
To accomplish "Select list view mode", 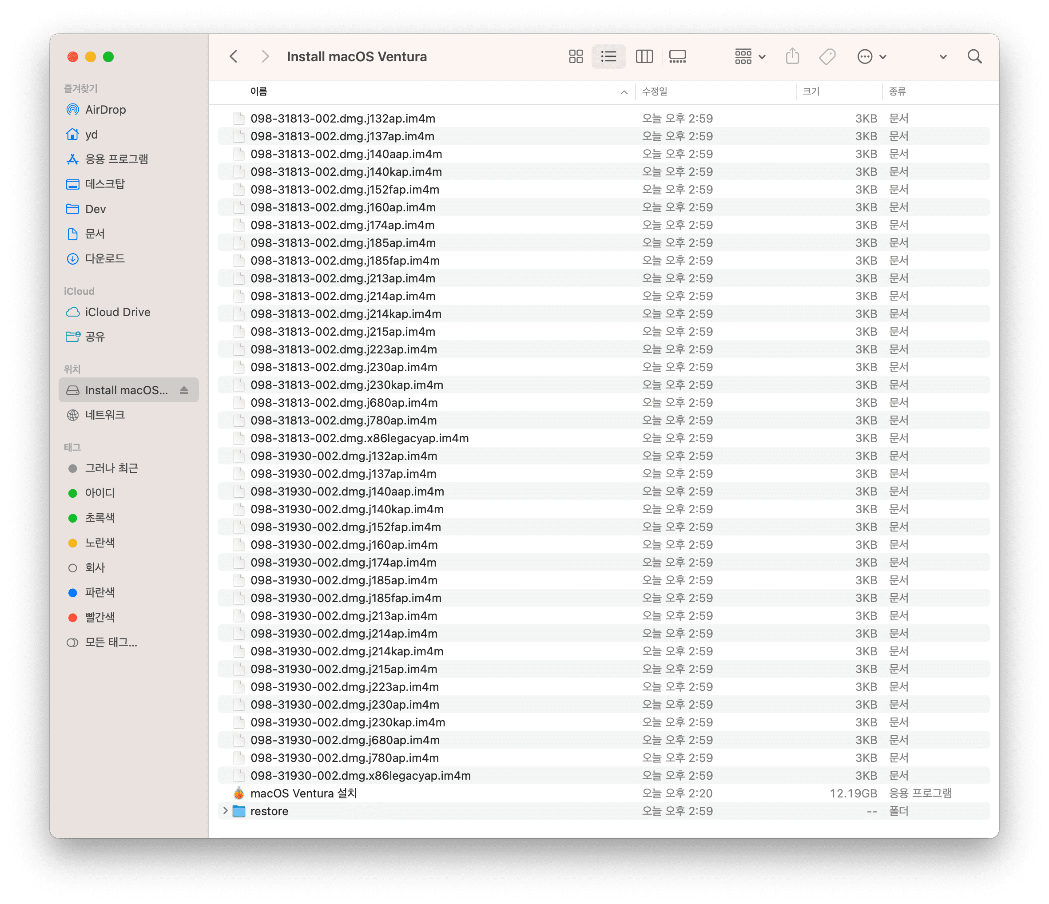I will pyautogui.click(x=608, y=56).
